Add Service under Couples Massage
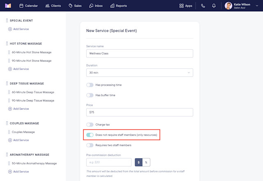 (x=18, y=140)
